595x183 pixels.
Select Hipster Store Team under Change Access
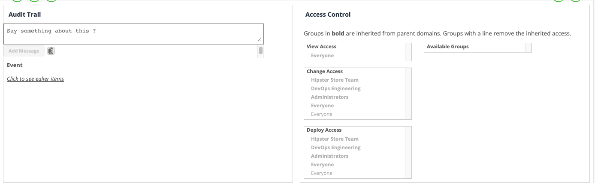tap(335, 80)
